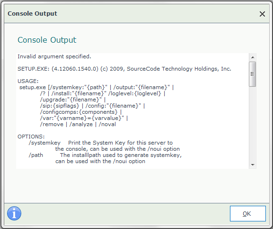Click the vertical scrollbar thumb
This screenshot has width=273, height=229.
click(x=253, y=74)
